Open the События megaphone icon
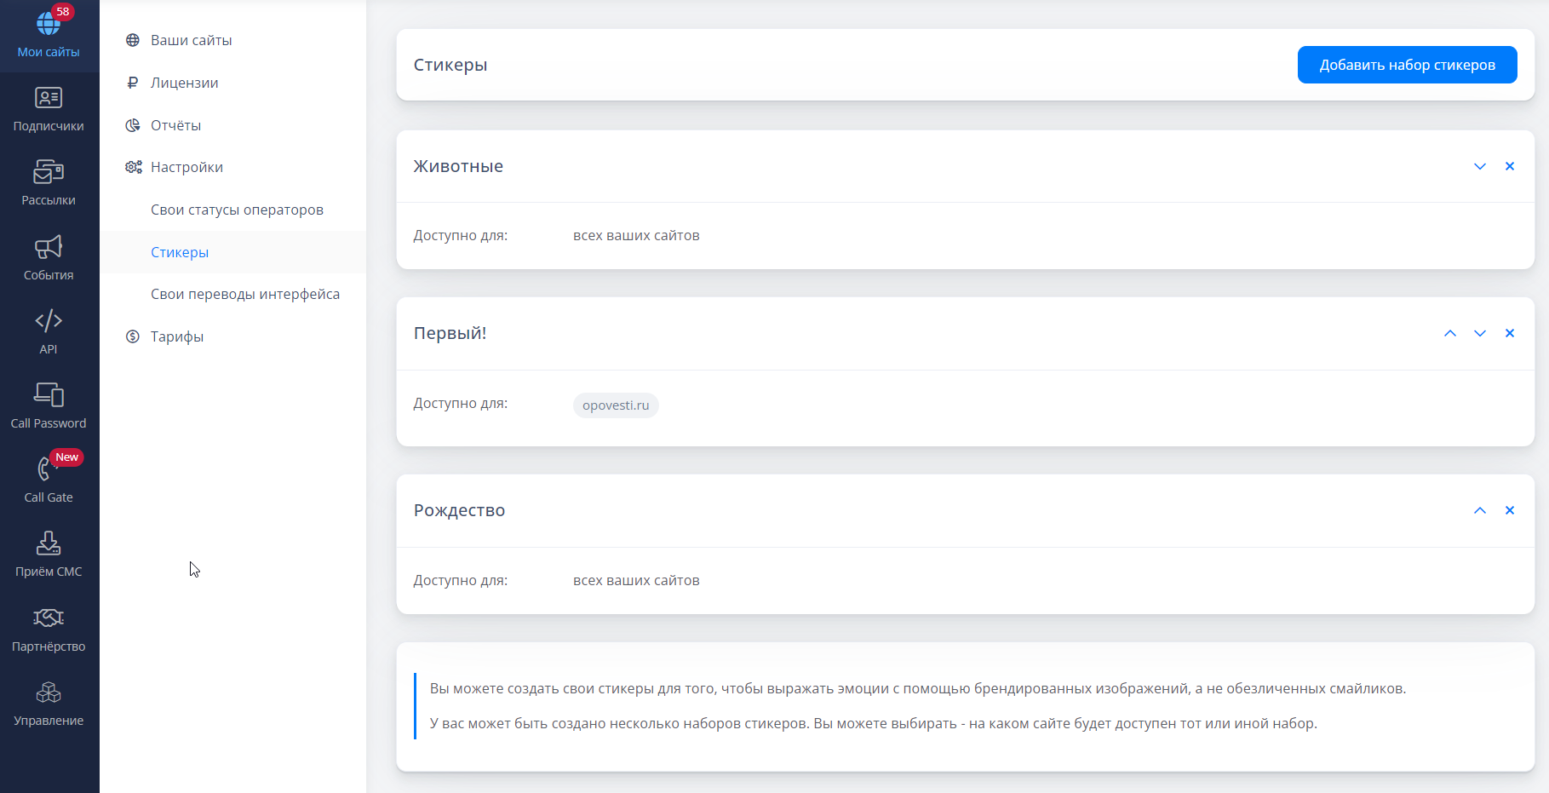This screenshot has width=1549, height=793. [49, 247]
